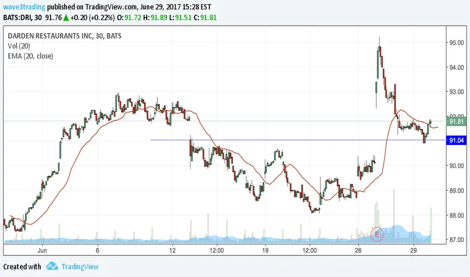This screenshot has width=470, height=277.
Task: Open the wave3trading author link
Action: coord(24,7)
